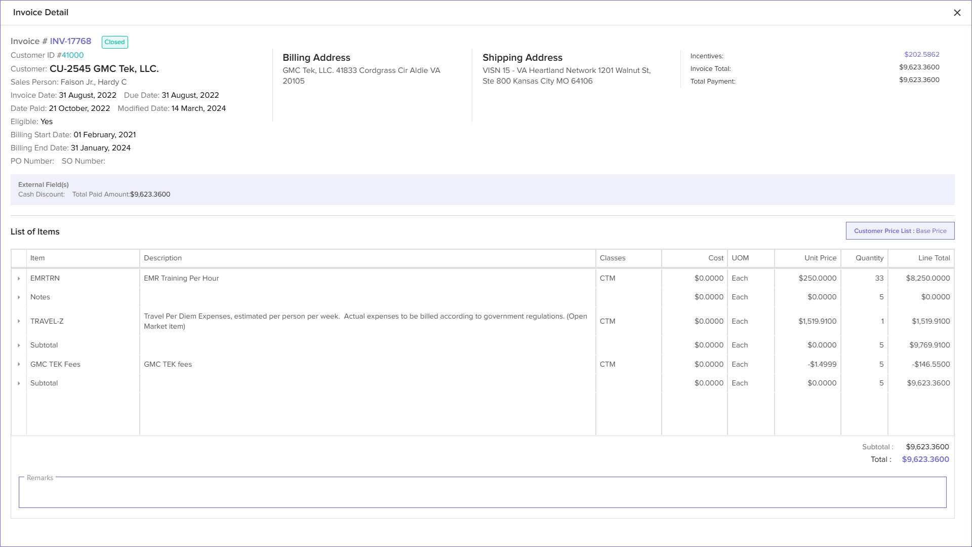Click the Quantity column header
Screen dimensions: 972x547
click(x=869, y=258)
